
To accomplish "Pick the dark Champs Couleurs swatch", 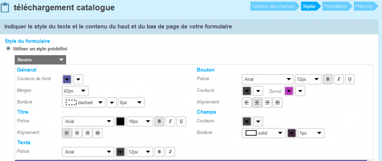I will tap(247, 121).
